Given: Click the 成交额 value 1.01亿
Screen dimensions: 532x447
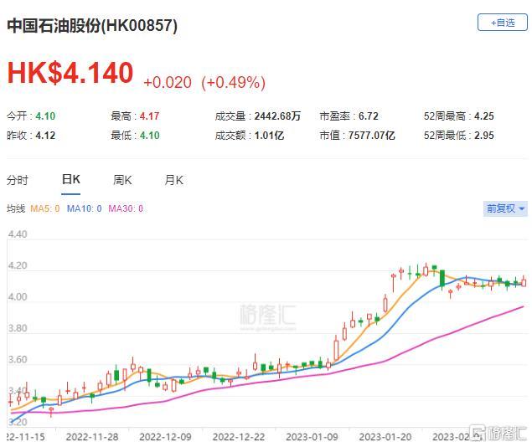Looking at the screenshot, I should coord(269,136).
